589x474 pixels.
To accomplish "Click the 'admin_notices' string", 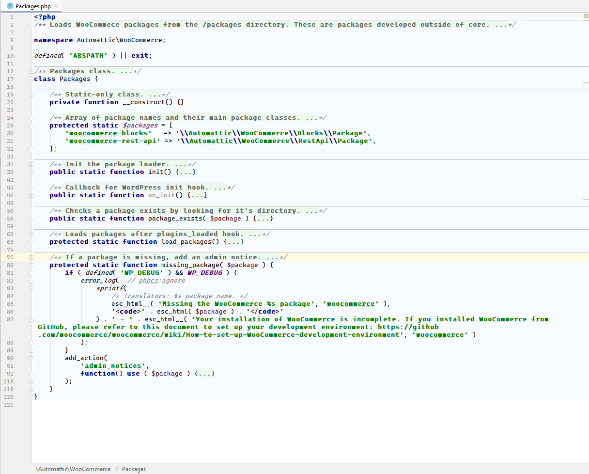I will coord(114,366).
